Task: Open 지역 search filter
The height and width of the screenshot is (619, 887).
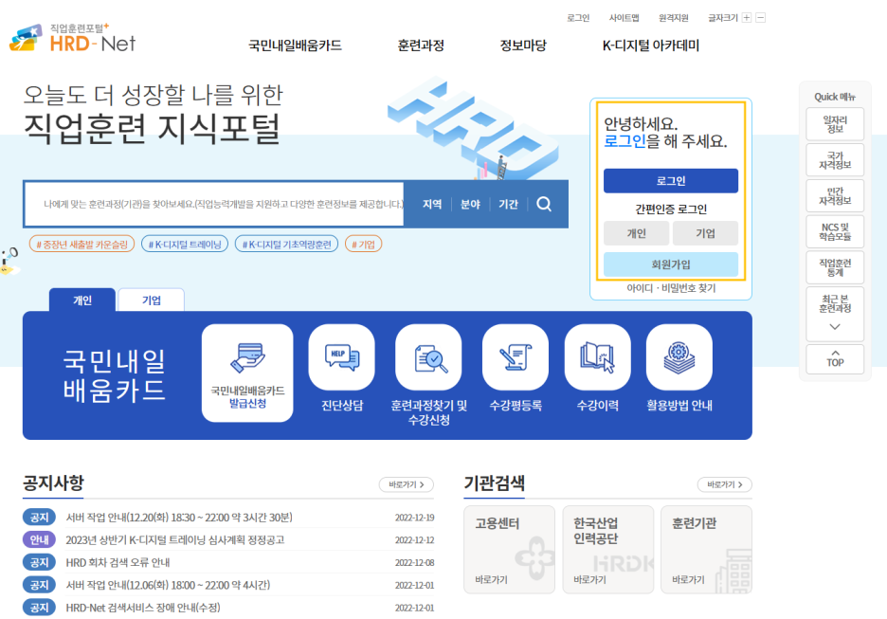Action: 432,204
